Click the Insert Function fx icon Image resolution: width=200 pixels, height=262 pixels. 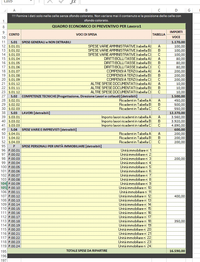(73, 2)
